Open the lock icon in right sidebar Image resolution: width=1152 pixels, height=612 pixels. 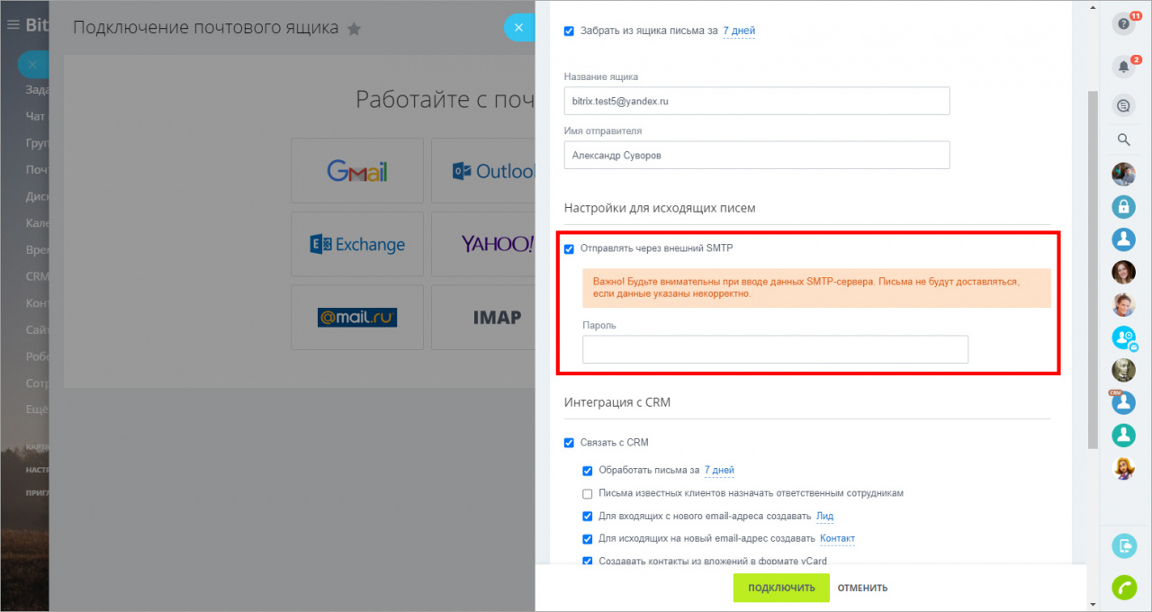1123,207
